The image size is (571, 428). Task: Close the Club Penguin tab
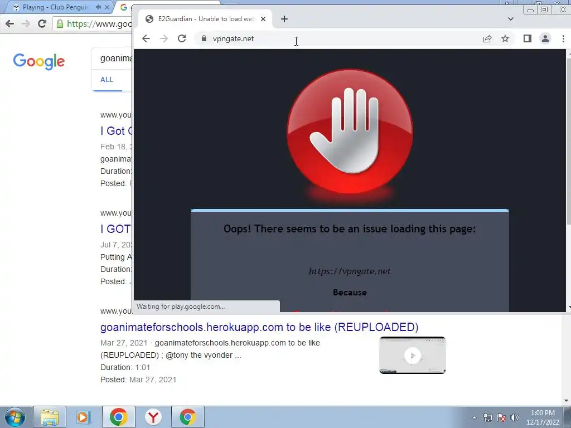pos(107,7)
